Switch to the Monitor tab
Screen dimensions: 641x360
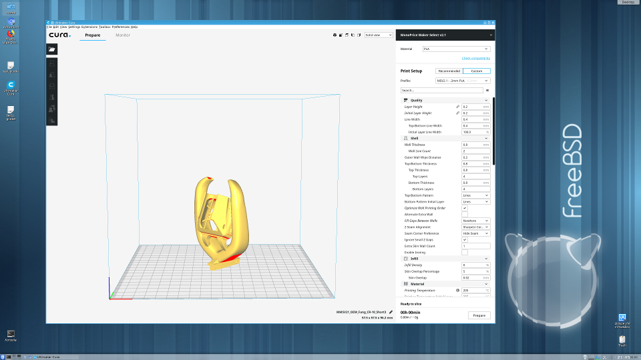click(x=123, y=35)
